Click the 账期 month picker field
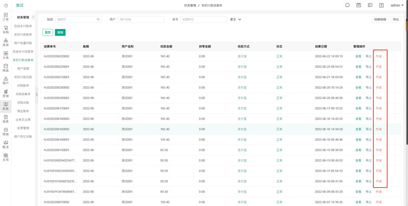The width and height of the screenshot is (408, 206). (x=78, y=19)
